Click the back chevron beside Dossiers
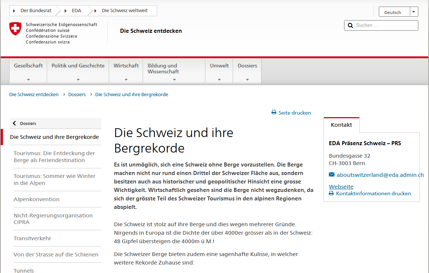429x273 pixels. (15, 123)
